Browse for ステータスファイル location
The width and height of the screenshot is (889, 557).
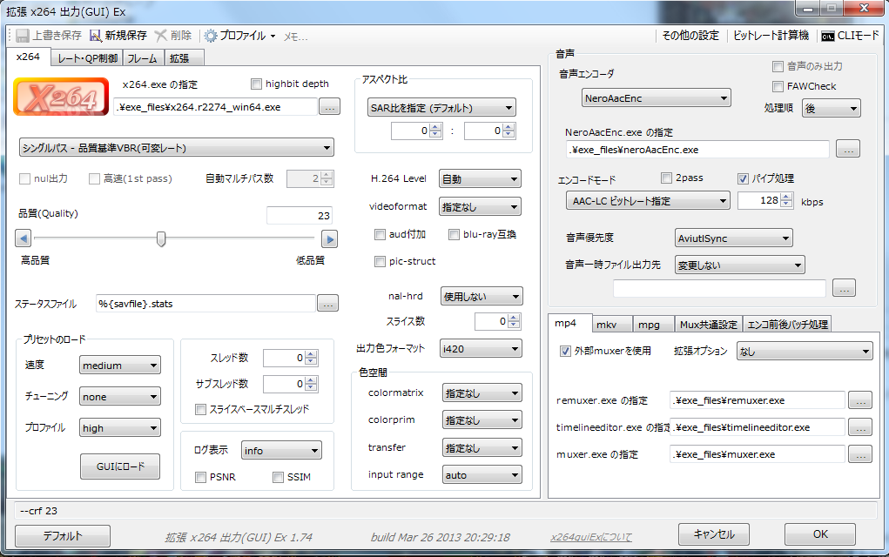tap(327, 304)
